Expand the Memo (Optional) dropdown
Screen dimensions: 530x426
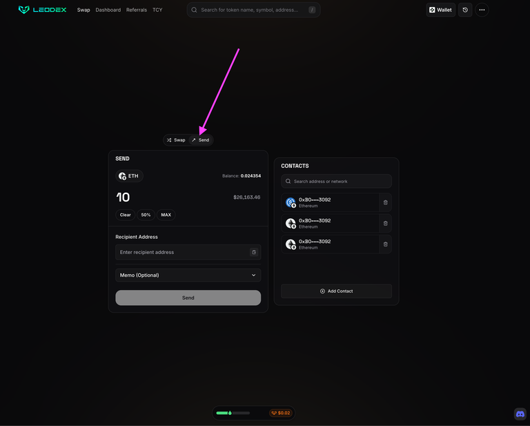[188, 275]
